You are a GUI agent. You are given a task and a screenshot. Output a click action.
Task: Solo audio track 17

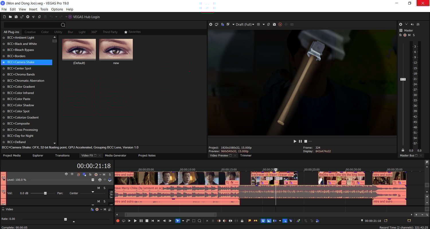pyautogui.click(x=104, y=188)
